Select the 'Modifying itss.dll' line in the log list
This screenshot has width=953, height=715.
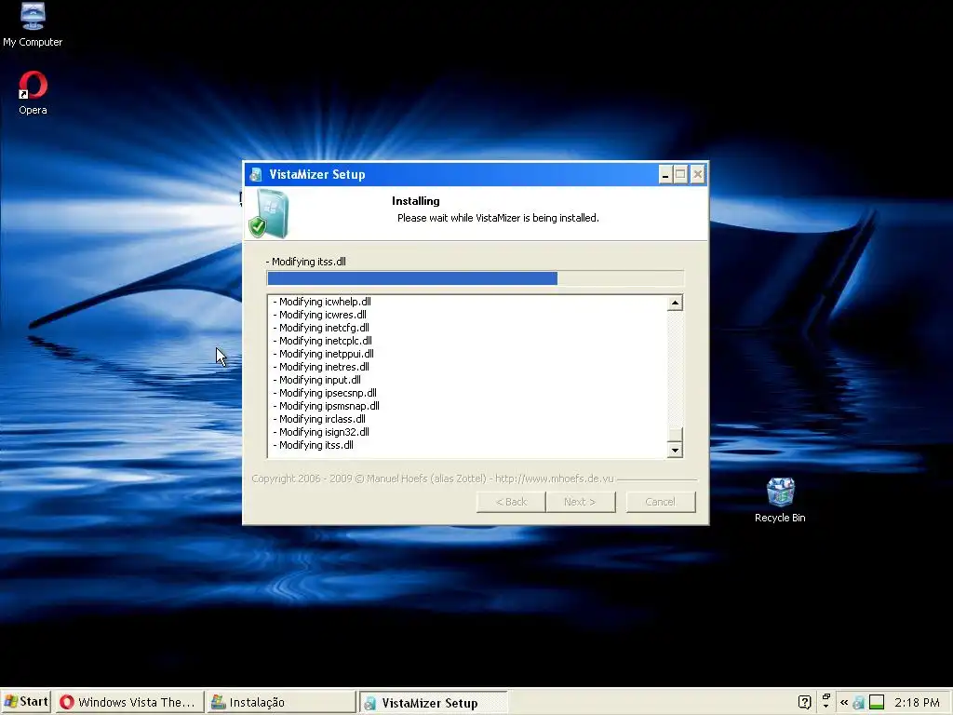313,445
